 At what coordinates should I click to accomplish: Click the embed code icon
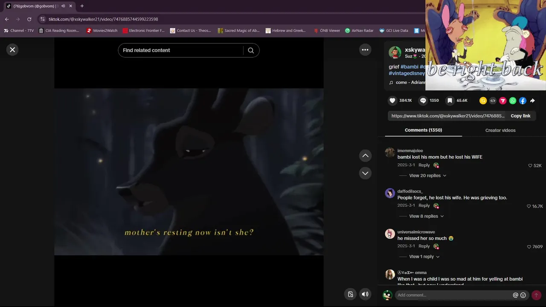click(x=493, y=101)
